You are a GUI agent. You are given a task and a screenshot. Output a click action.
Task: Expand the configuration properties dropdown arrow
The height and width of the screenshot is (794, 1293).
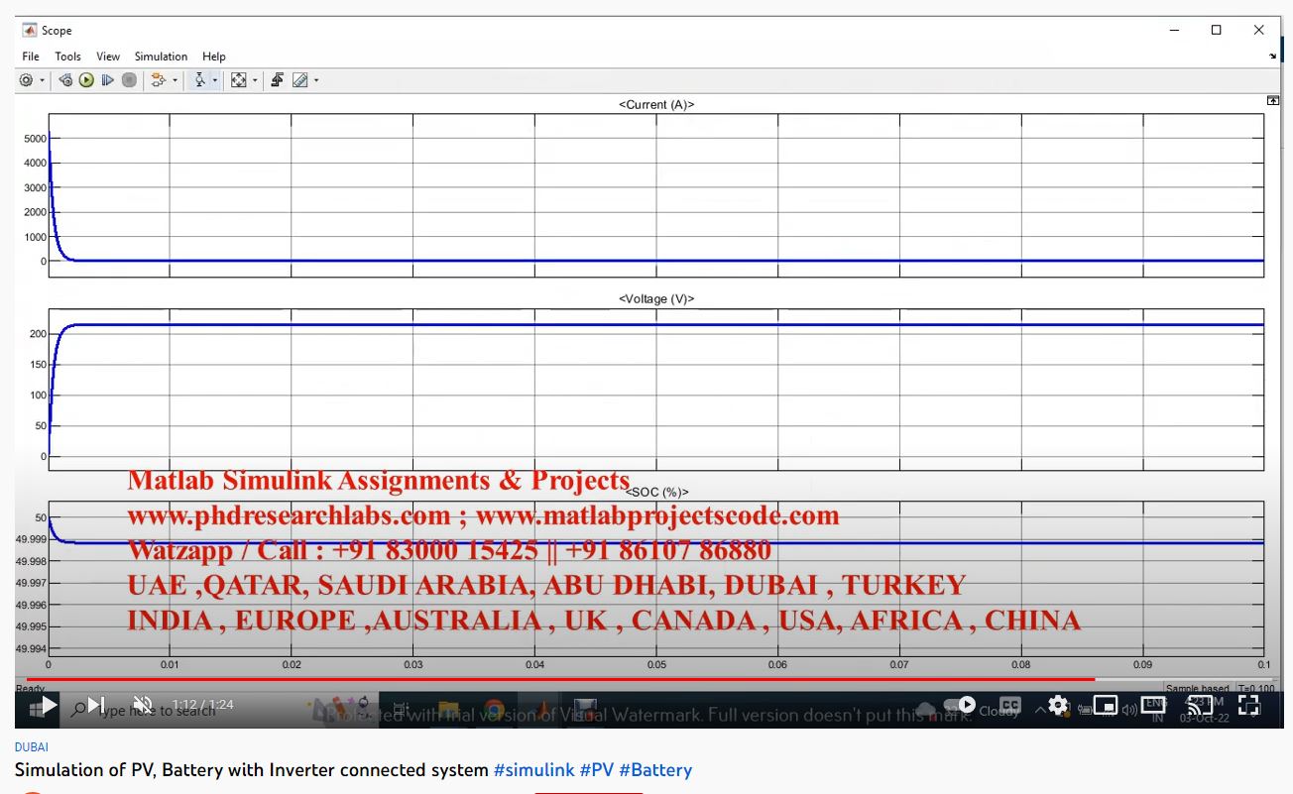[42, 80]
